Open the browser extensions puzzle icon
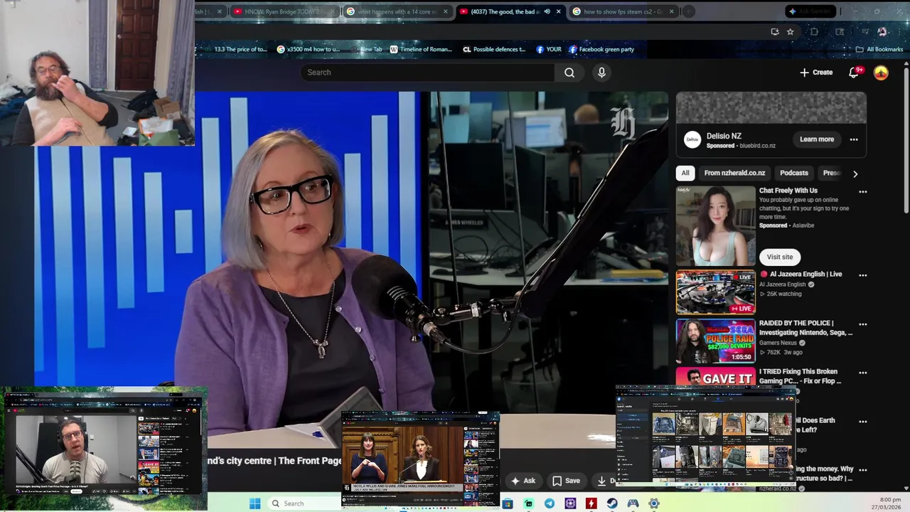 click(x=815, y=31)
